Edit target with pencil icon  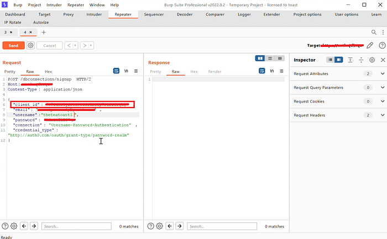point(370,45)
